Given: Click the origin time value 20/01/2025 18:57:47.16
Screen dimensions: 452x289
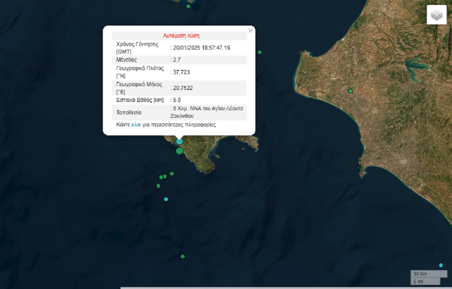Looking at the screenshot, I should coord(201,48).
